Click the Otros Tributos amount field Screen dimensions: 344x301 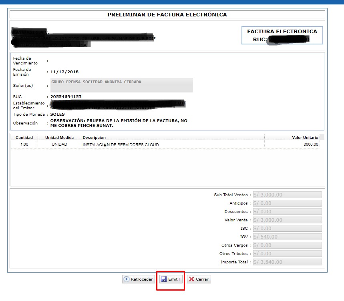point(287,254)
